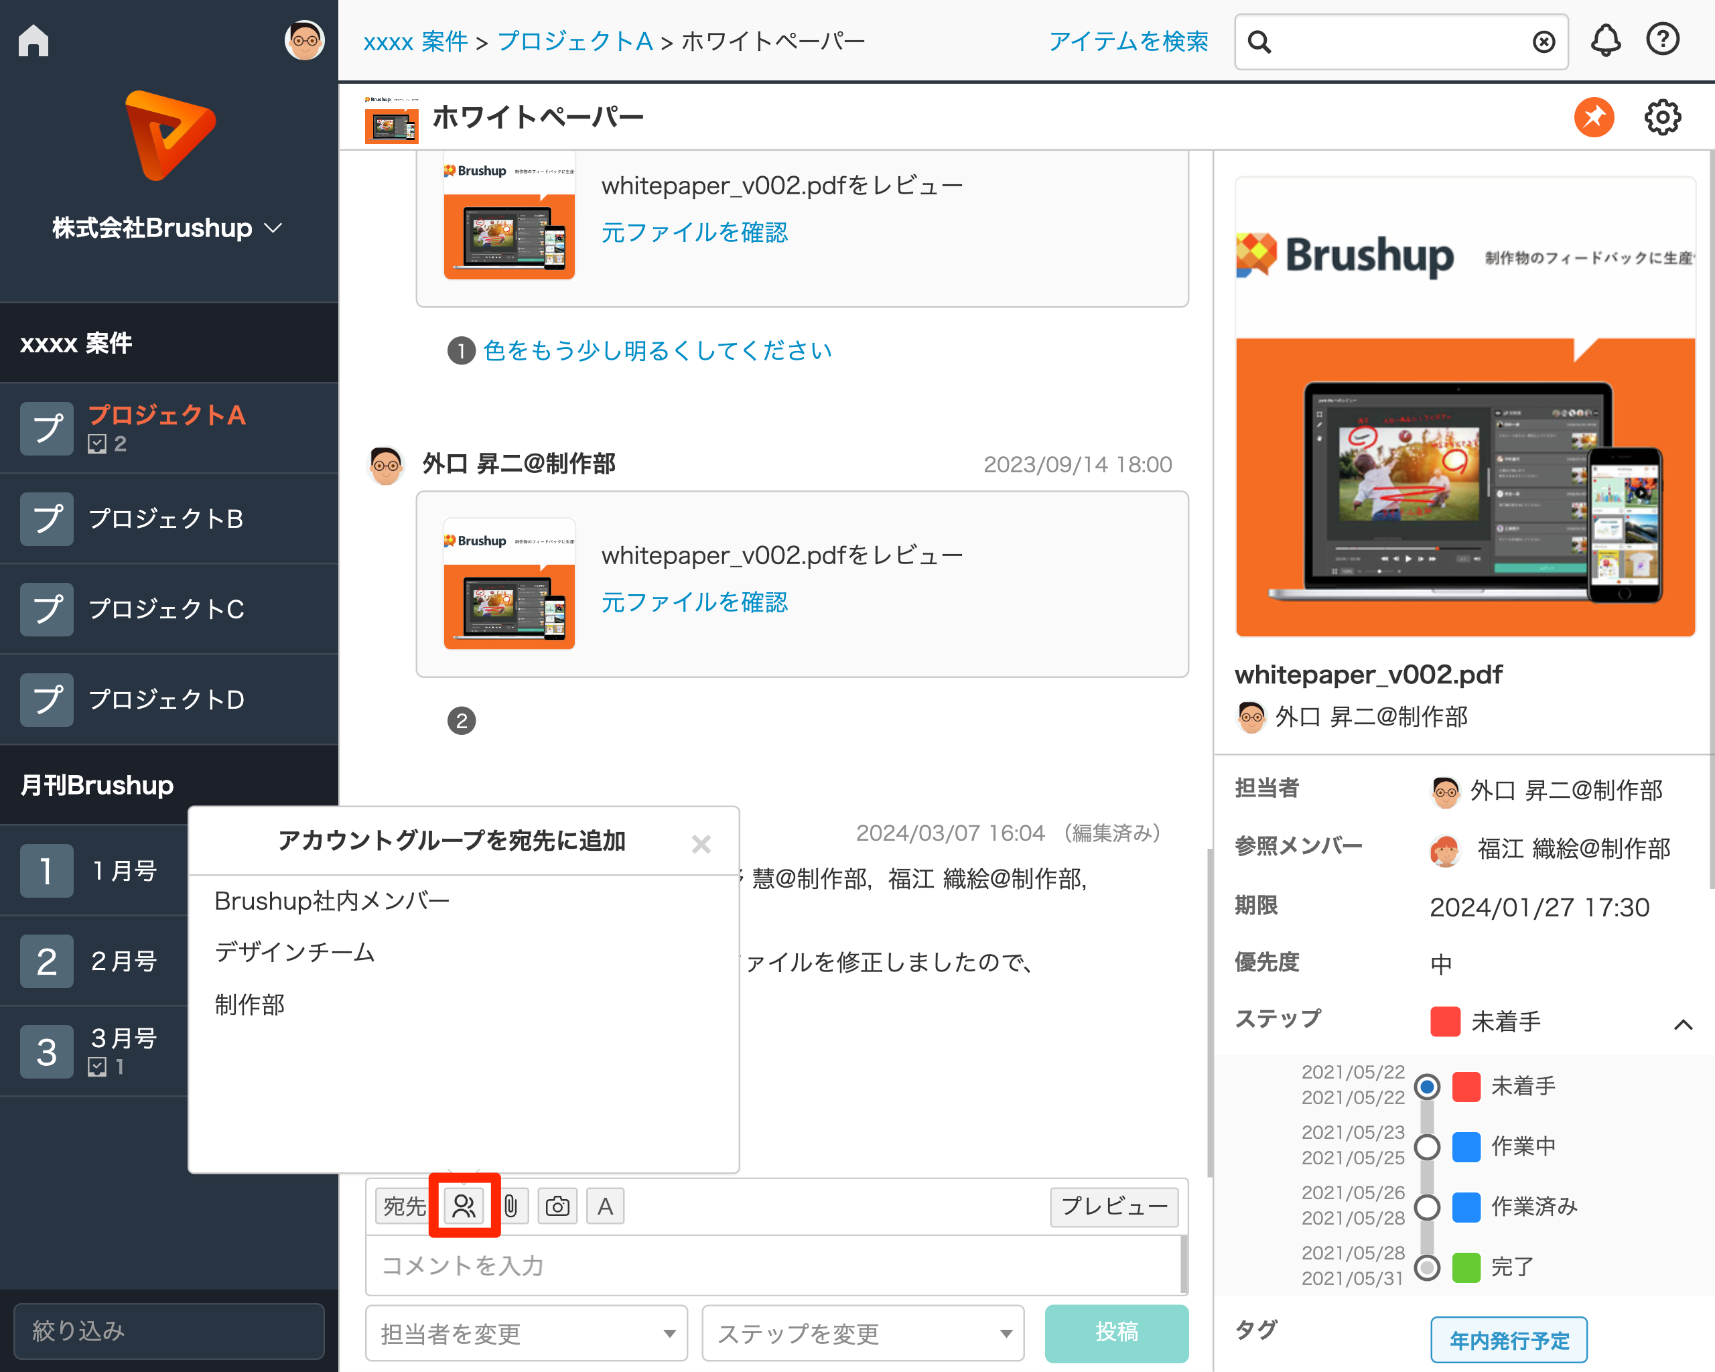
Task: Attach a file with the paperclip icon
Action: (x=511, y=1206)
